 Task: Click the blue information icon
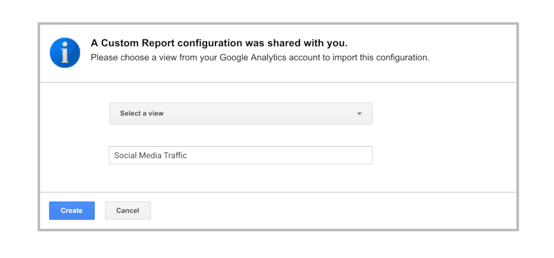click(65, 53)
